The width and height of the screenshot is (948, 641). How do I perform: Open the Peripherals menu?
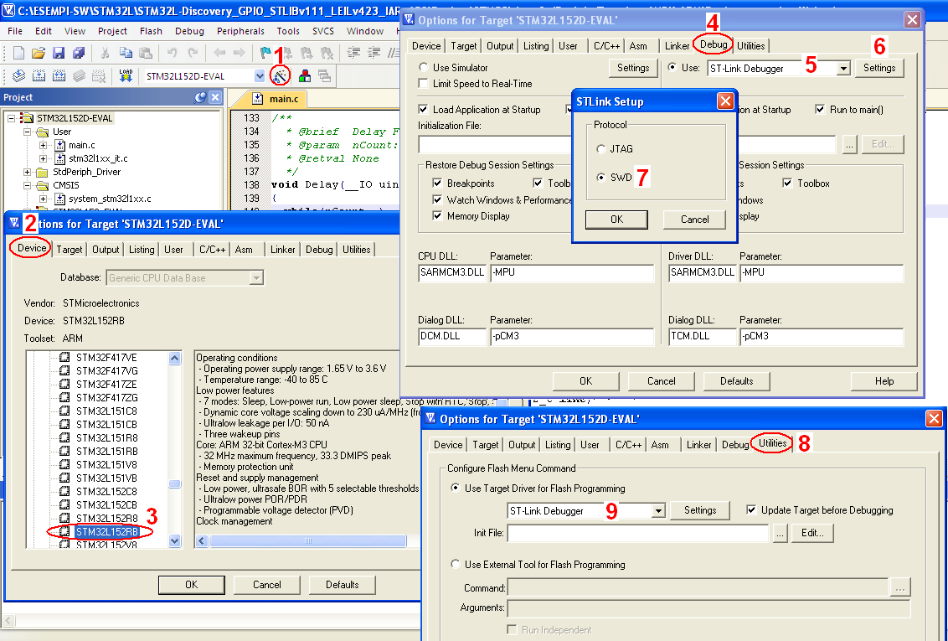pyautogui.click(x=240, y=31)
